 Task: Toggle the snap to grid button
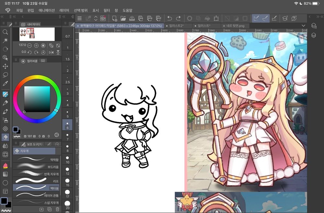coord(274,18)
